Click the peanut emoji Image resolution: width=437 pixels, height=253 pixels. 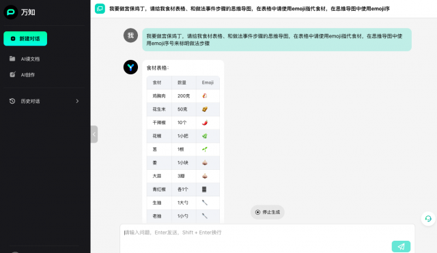[205, 109]
